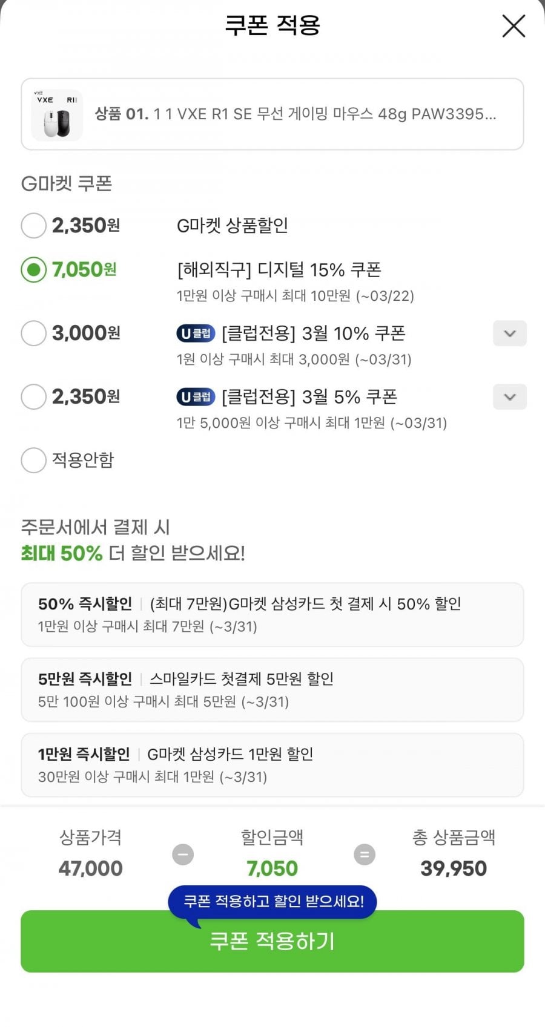Click the U클럽 badge on 10% coupon
Screen dimensions: 545x1027
[x=196, y=333]
